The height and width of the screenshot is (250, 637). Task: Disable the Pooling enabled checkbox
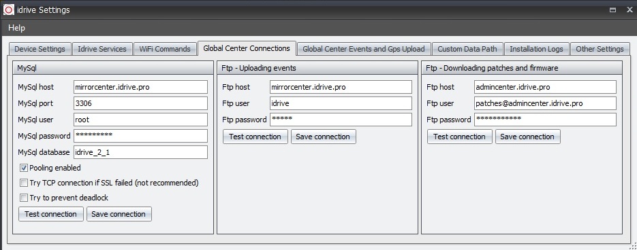pos(24,168)
